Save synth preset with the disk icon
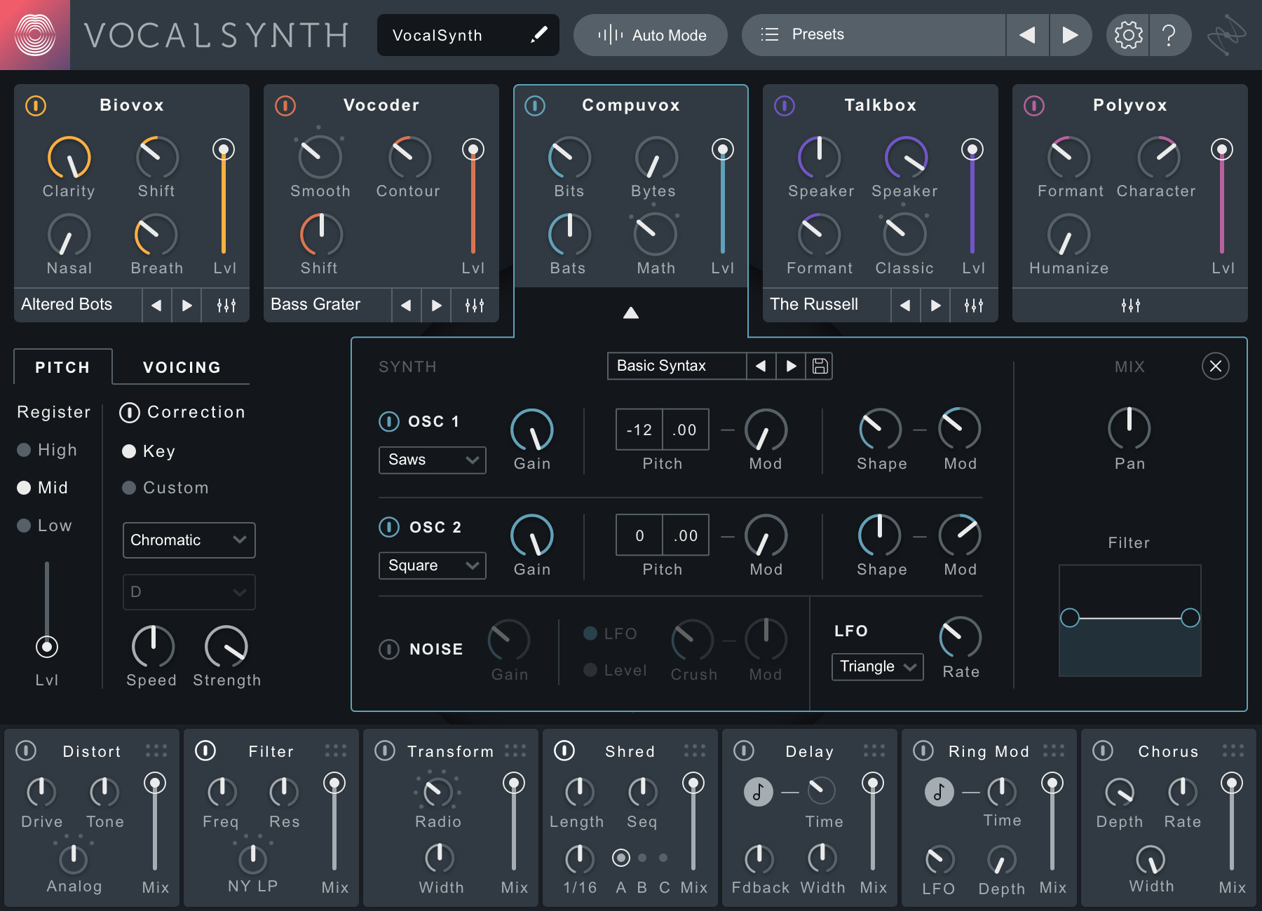1262x911 pixels. [x=820, y=366]
